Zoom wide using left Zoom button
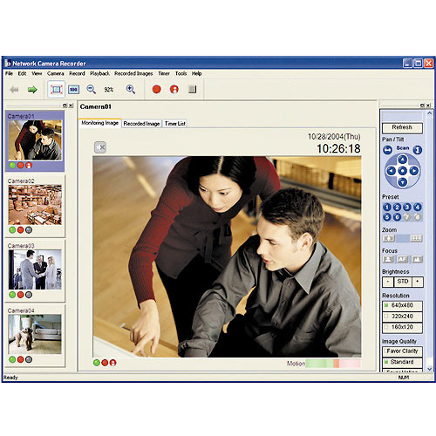This screenshot has height=436, width=436. click(x=389, y=238)
